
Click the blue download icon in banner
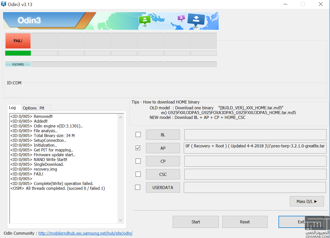196,20
